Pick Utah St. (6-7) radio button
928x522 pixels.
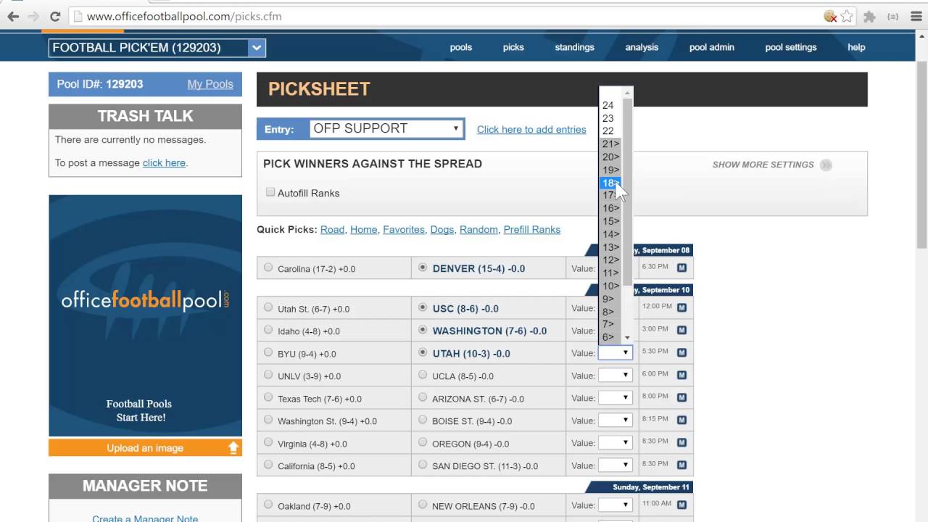[x=268, y=307]
